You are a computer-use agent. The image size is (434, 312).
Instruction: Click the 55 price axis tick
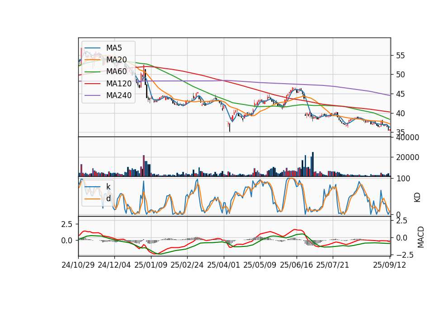click(x=400, y=56)
